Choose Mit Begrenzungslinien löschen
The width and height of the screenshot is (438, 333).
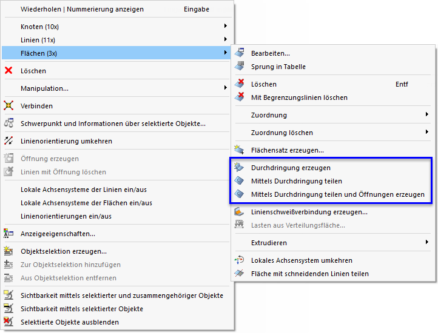click(299, 97)
